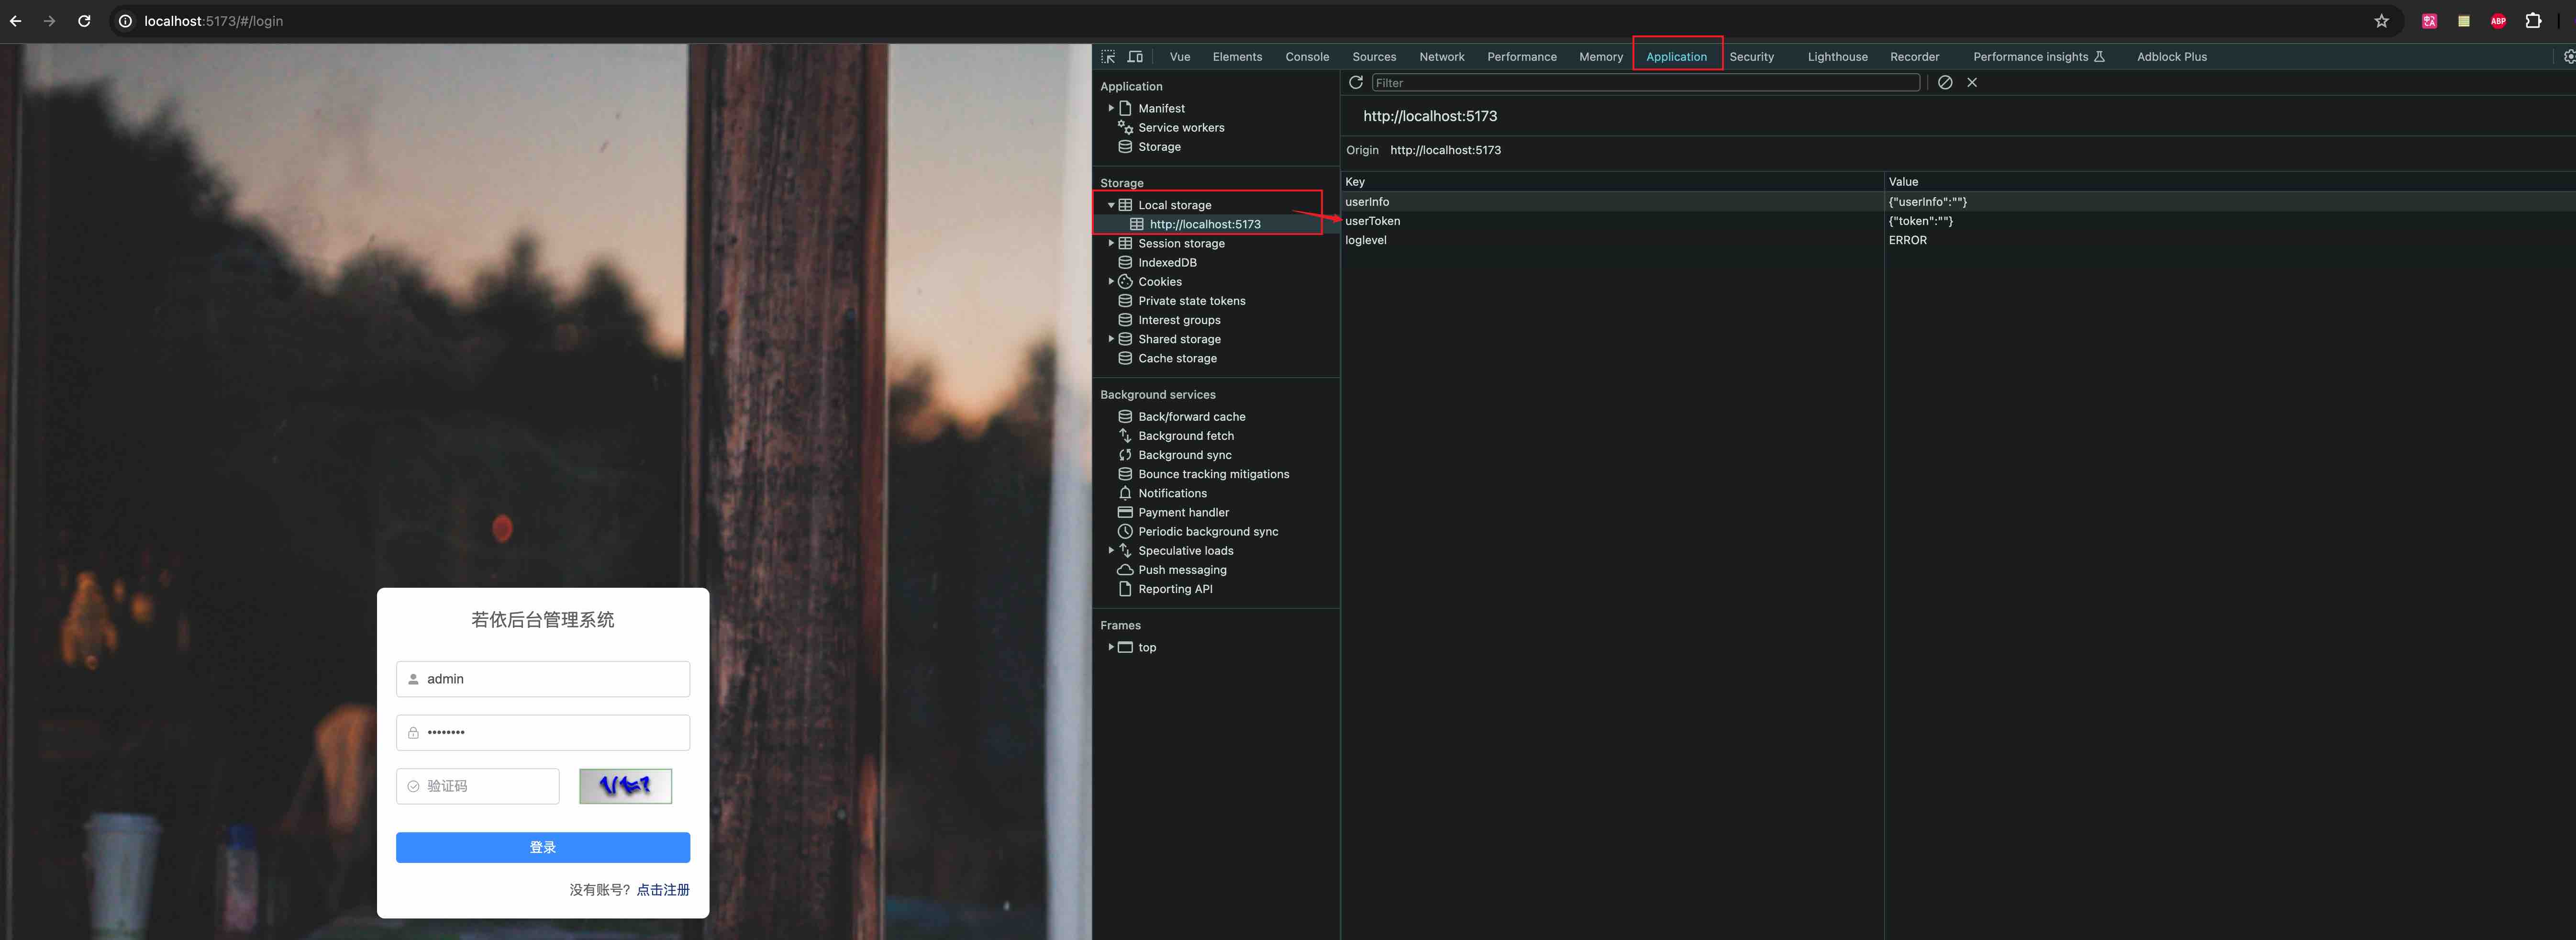Image resolution: width=2576 pixels, height=940 pixels.
Task: Reload the page from browser toolbar
Action: pos(85,21)
